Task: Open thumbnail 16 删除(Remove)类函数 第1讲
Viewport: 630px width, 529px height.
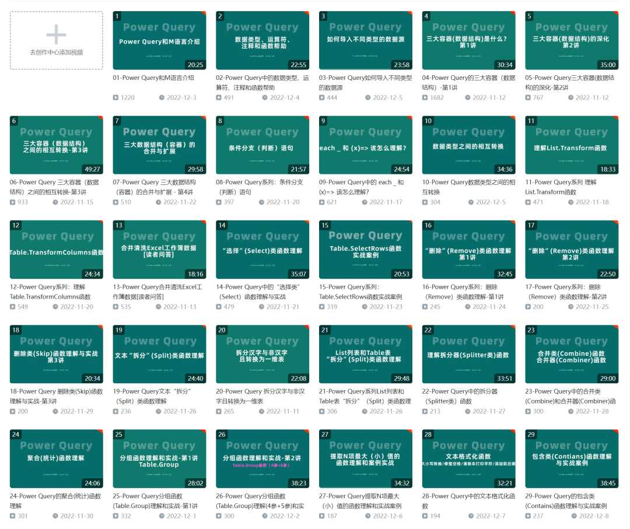Action: click(468, 250)
